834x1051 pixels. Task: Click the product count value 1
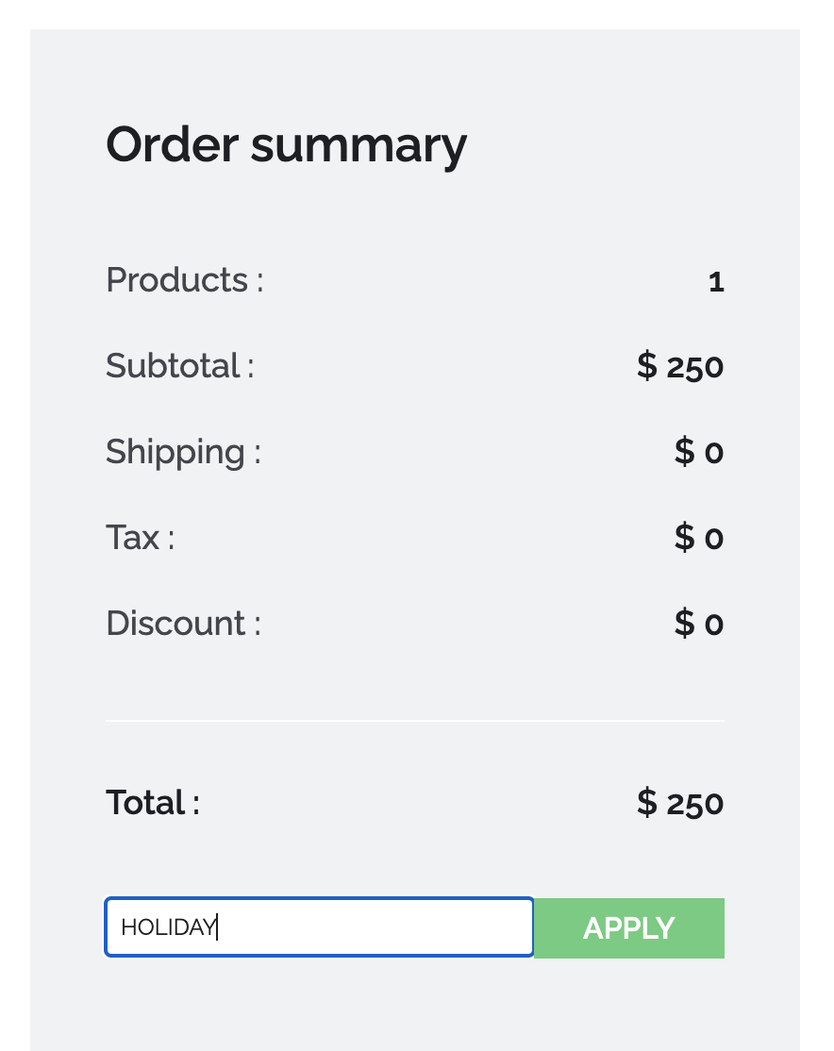point(716,280)
